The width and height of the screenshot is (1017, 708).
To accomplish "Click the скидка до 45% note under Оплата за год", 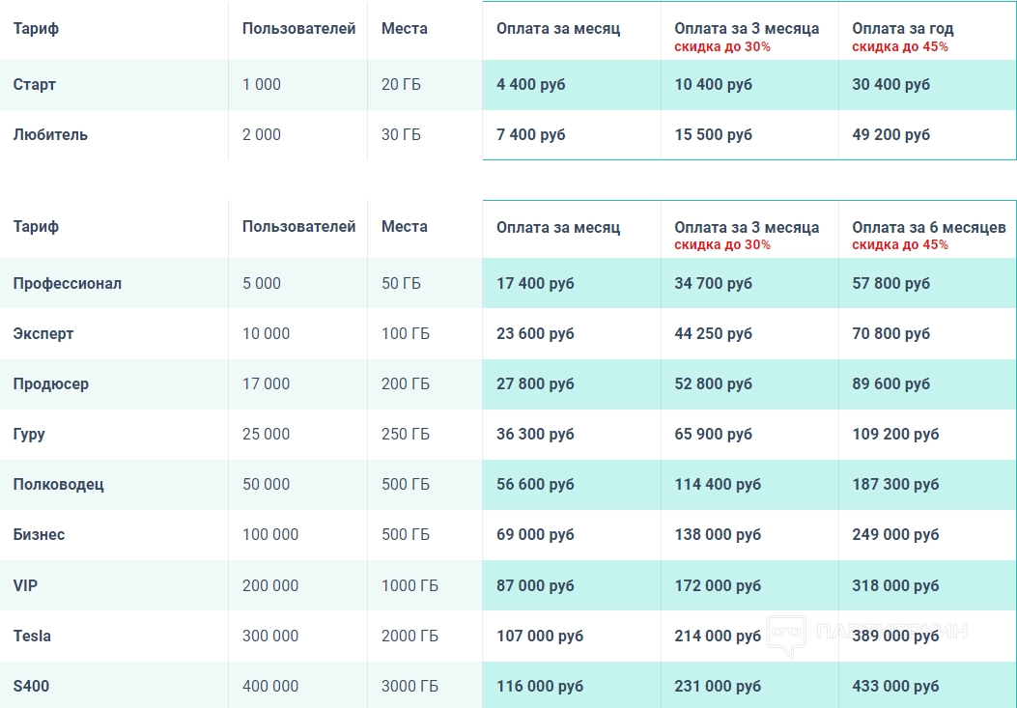I will 899,46.
